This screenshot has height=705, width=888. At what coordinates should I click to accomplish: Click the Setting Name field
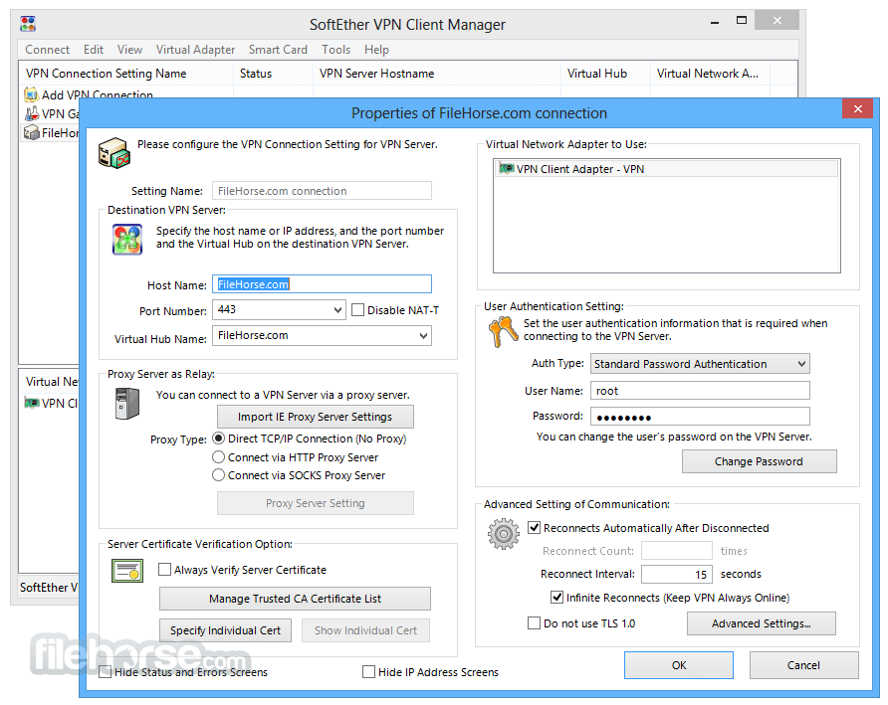tap(322, 191)
